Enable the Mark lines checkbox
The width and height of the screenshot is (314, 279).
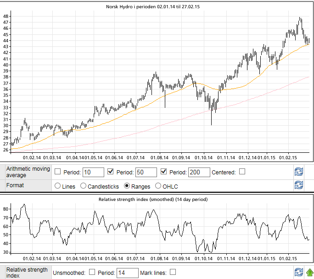click(x=173, y=272)
